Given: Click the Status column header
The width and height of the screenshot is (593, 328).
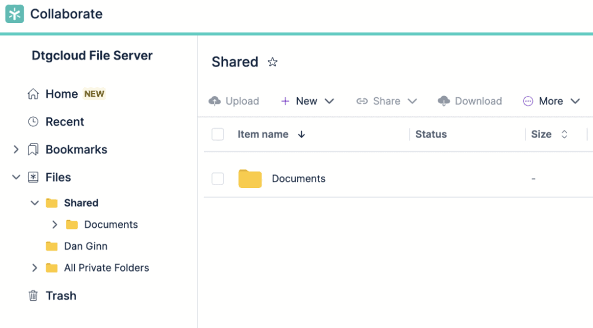Looking at the screenshot, I should 431,134.
